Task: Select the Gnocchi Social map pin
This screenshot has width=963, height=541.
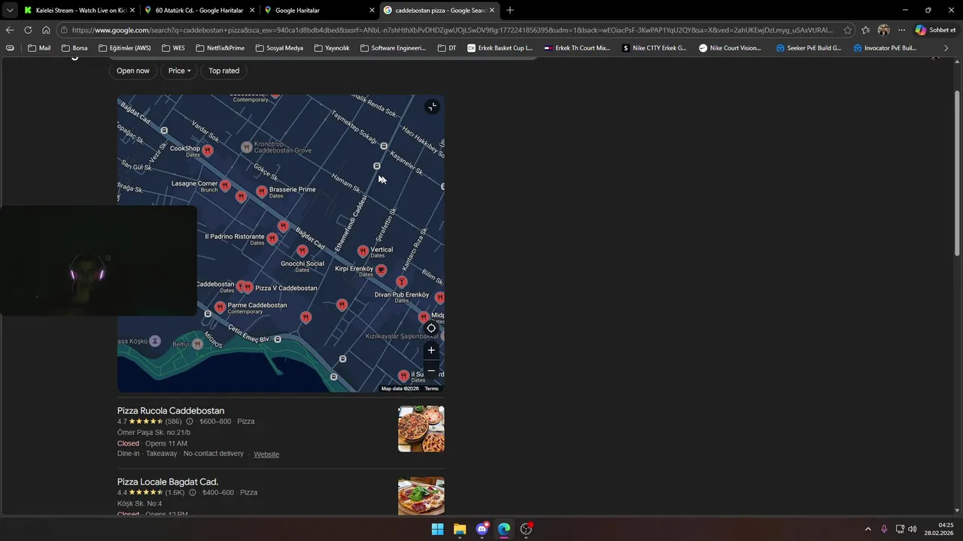Action: point(302,251)
